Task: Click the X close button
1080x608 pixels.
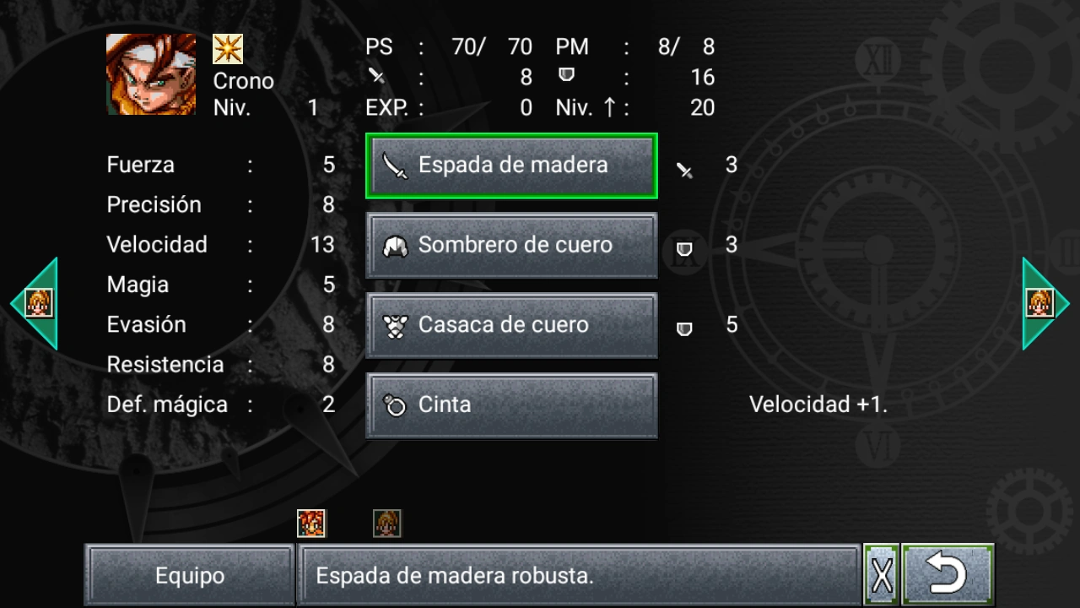Action: (882, 575)
